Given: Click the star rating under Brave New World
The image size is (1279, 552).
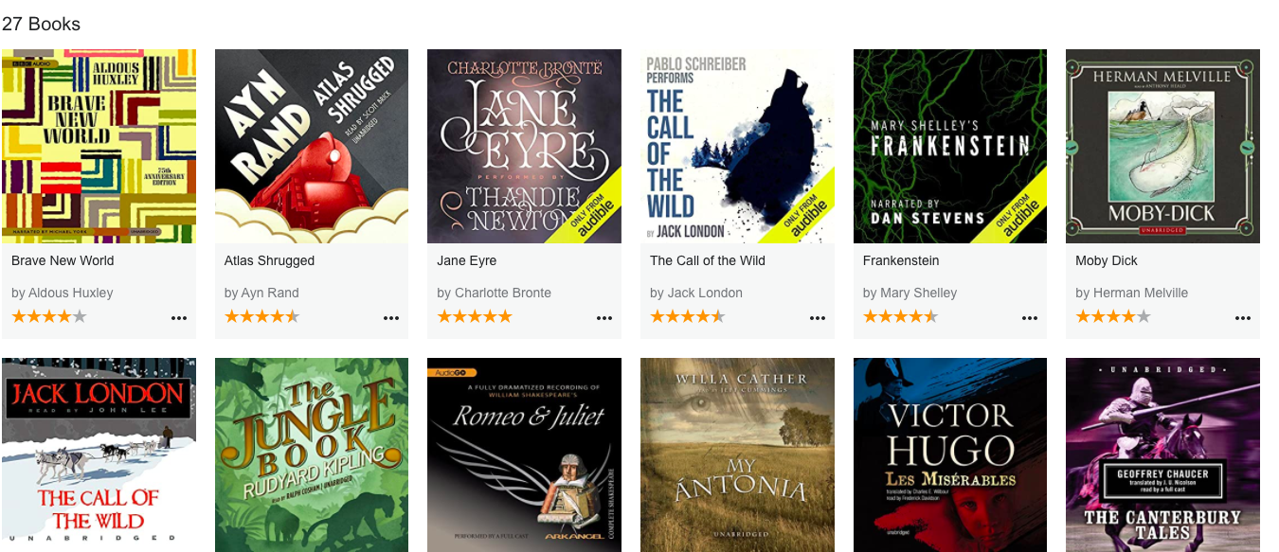Looking at the screenshot, I should click(49, 316).
